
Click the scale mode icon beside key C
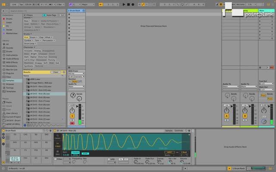click(x=70, y=5)
